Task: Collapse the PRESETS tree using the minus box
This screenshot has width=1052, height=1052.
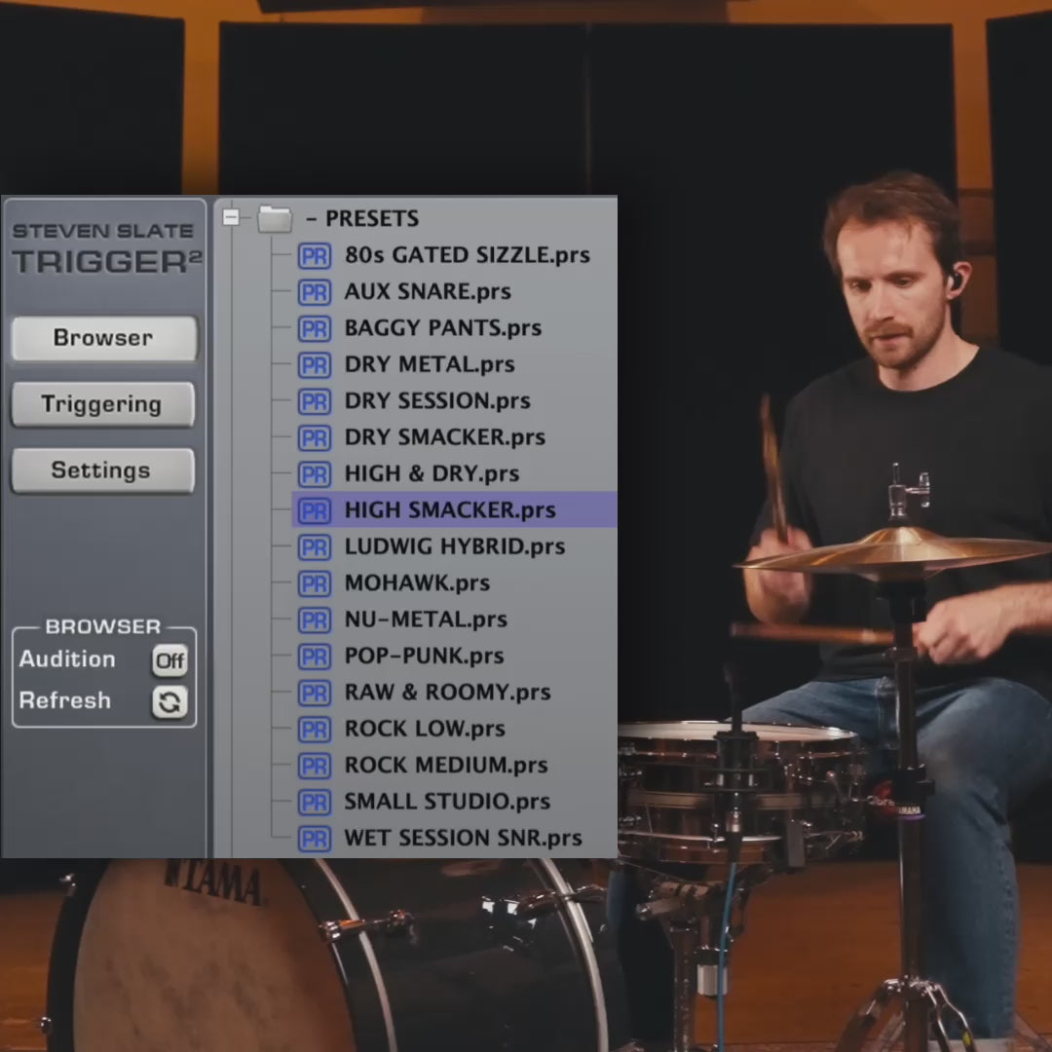Action: pos(233,218)
